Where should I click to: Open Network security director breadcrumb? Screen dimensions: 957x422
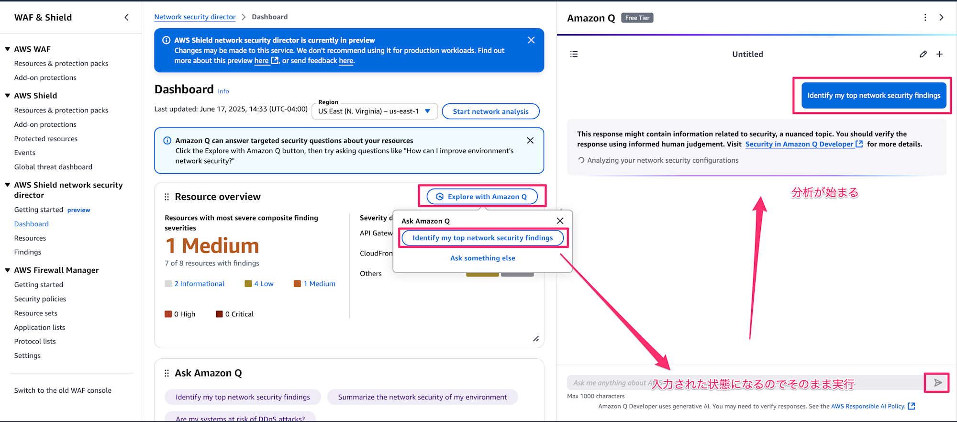[195, 17]
